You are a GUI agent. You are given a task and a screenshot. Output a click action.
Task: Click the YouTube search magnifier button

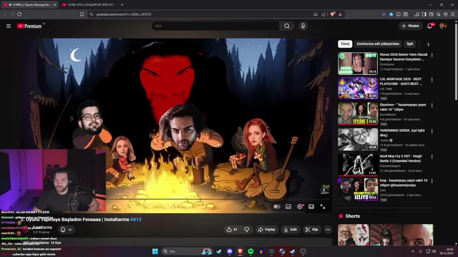coord(287,26)
